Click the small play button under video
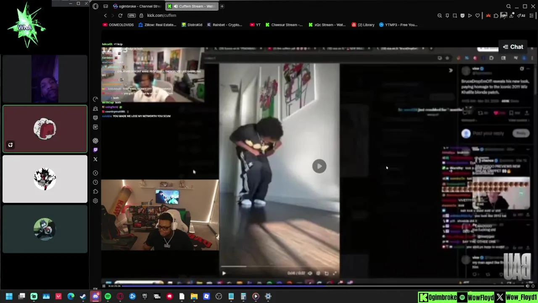 (x=224, y=273)
